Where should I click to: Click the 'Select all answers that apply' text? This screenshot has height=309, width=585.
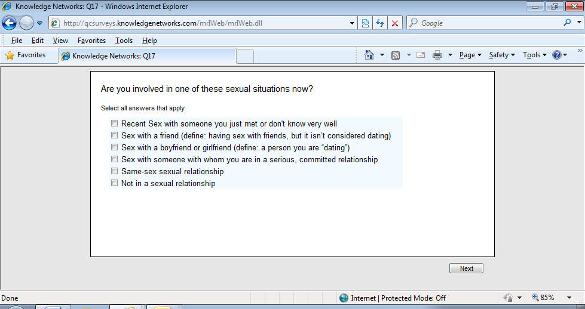click(143, 108)
